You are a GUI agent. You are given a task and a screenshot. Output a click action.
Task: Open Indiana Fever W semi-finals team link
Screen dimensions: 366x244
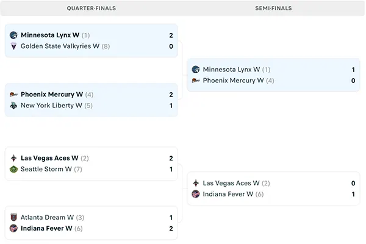point(228,194)
